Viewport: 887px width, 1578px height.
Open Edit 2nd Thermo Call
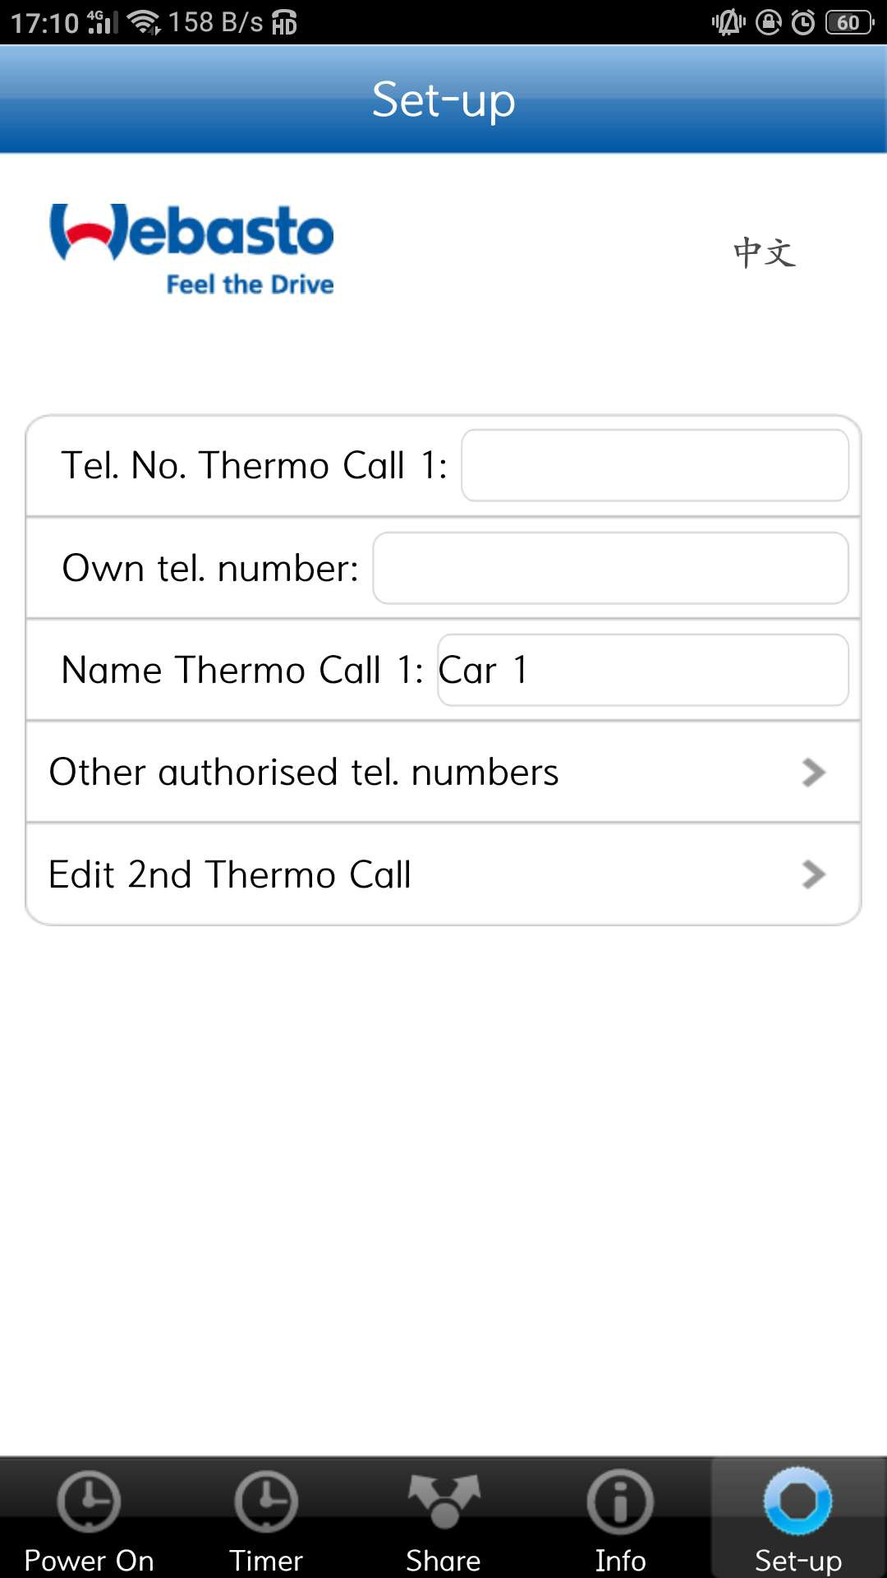443,874
